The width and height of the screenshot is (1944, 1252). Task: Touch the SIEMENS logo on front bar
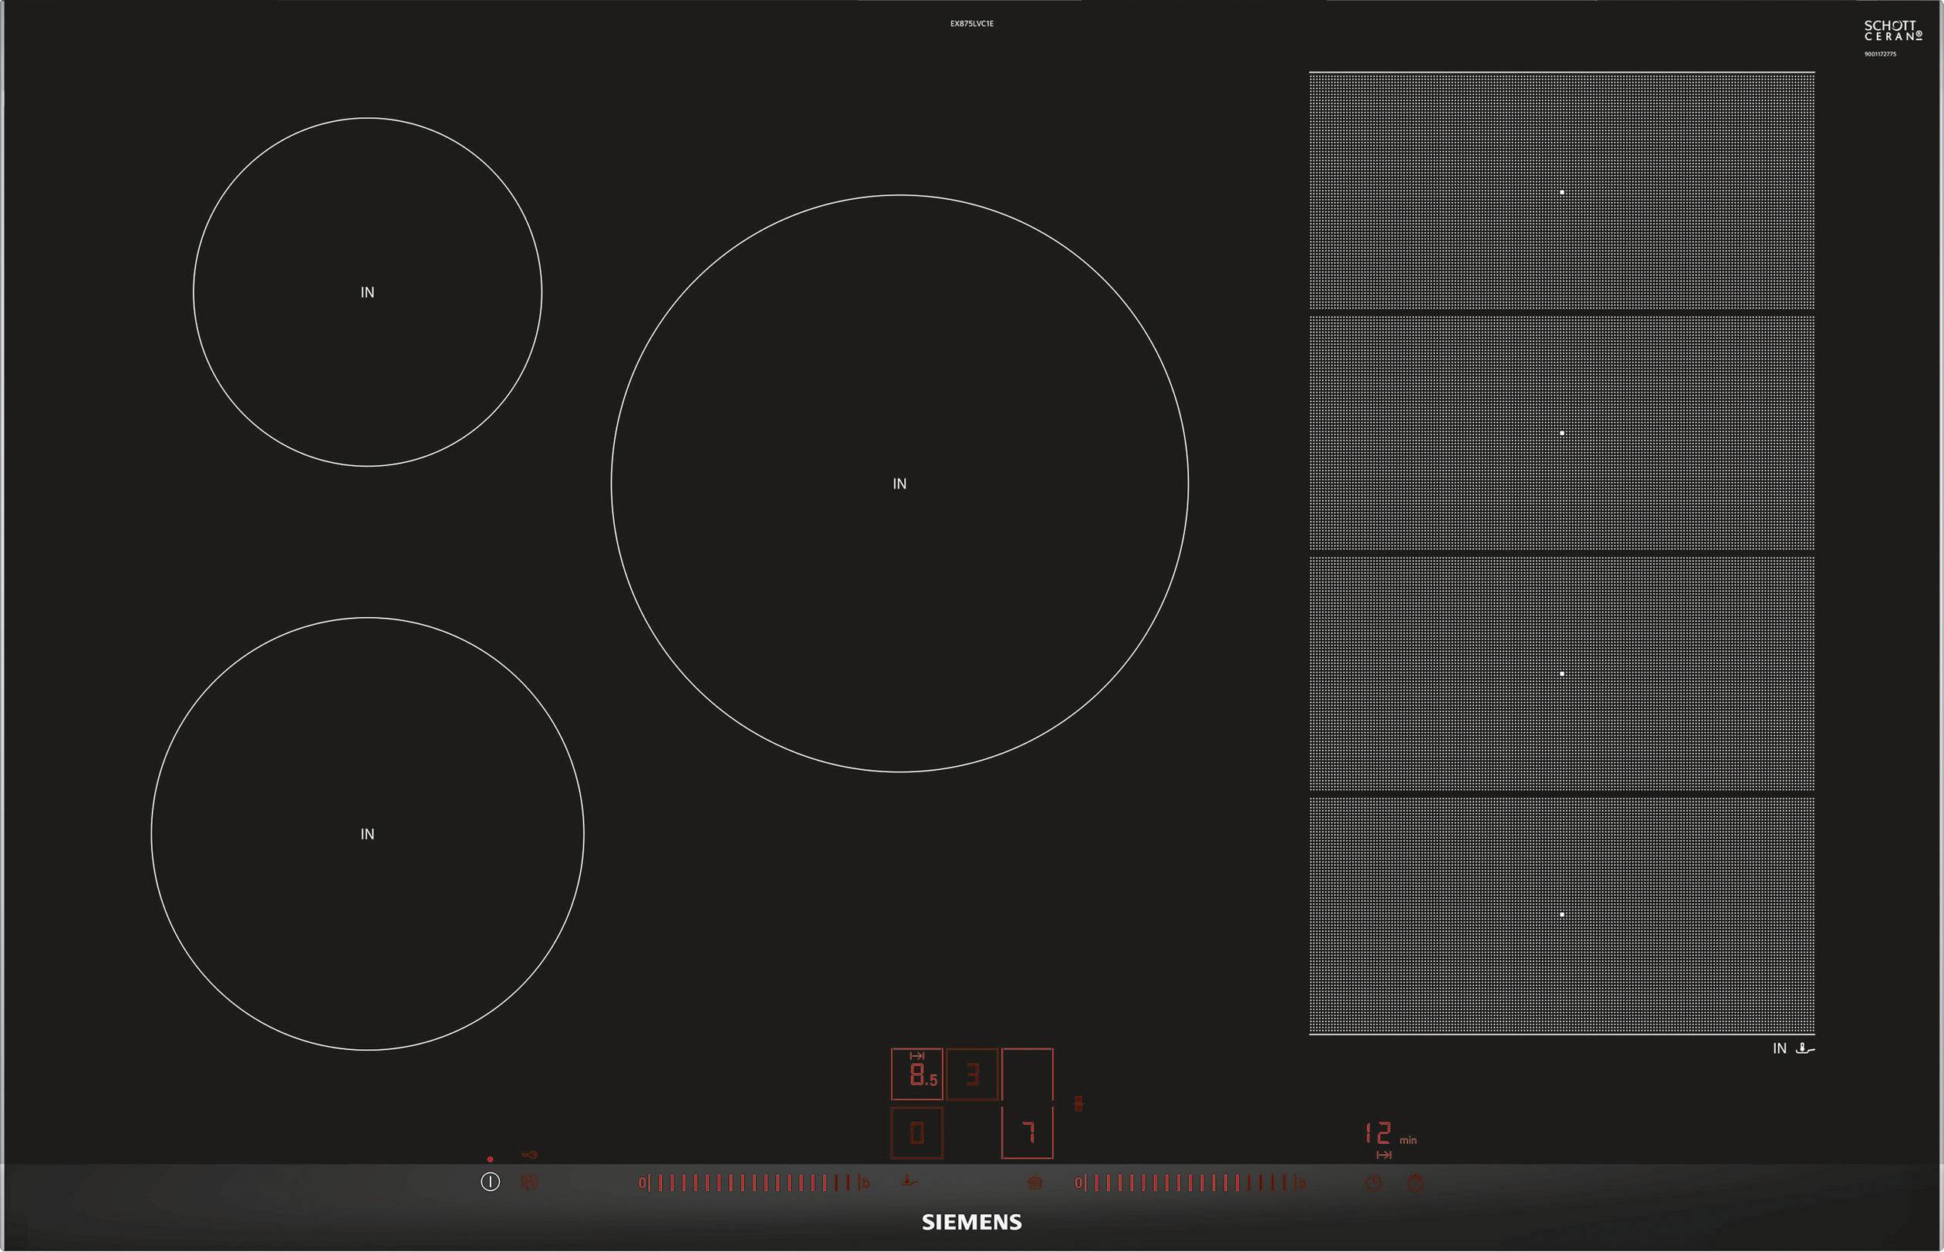coord(971,1222)
